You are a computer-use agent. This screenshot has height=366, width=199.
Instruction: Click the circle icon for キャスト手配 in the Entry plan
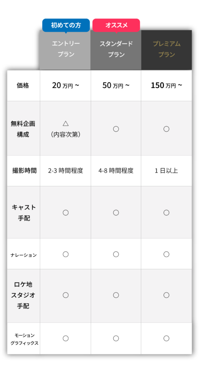[x=66, y=212]
